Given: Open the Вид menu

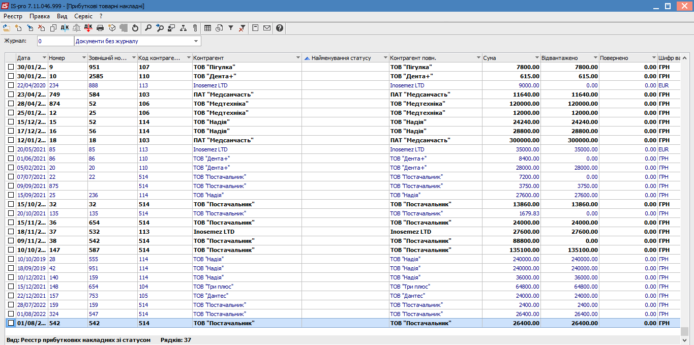Looking at the screenshot, I should point(62,16).
